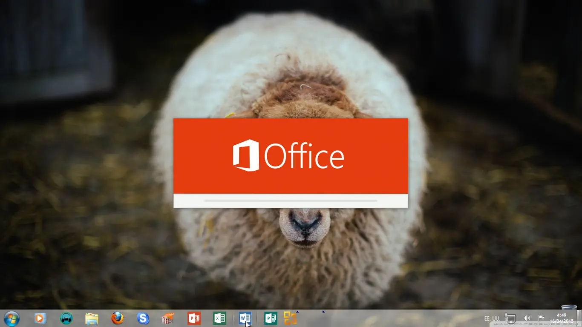
Task: Click the Show desktop button
Action: (x=579, y=318)
